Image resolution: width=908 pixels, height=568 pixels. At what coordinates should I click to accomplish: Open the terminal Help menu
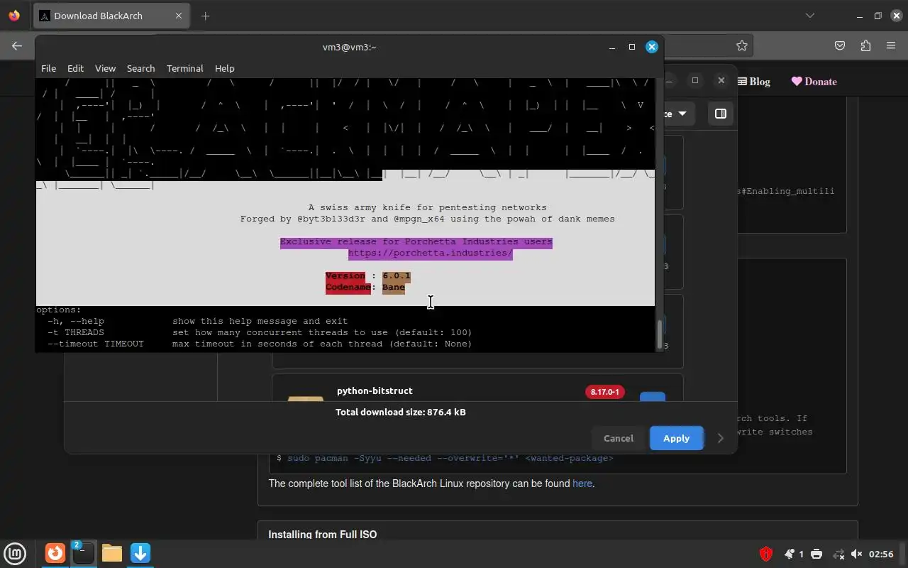click(224, 68)
